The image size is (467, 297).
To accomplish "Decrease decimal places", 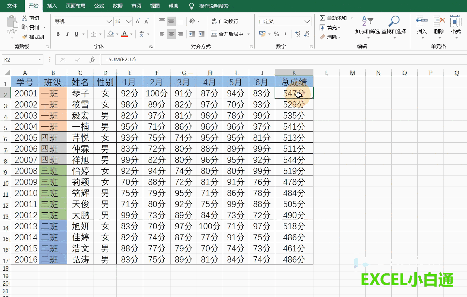I will [x=307, y=34].
